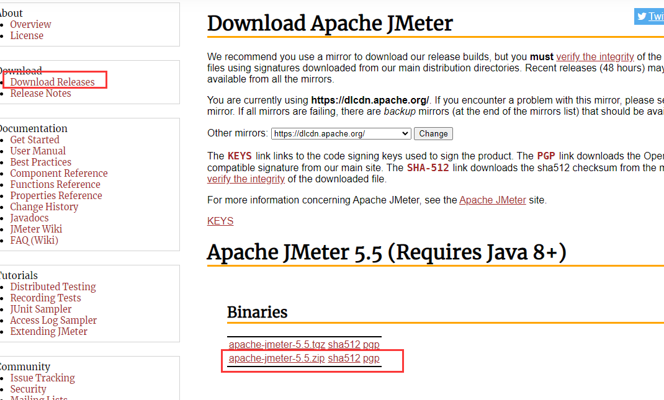The image size is (664, 400).
Task: Open the KEYS link
Action: coord(220,221)
